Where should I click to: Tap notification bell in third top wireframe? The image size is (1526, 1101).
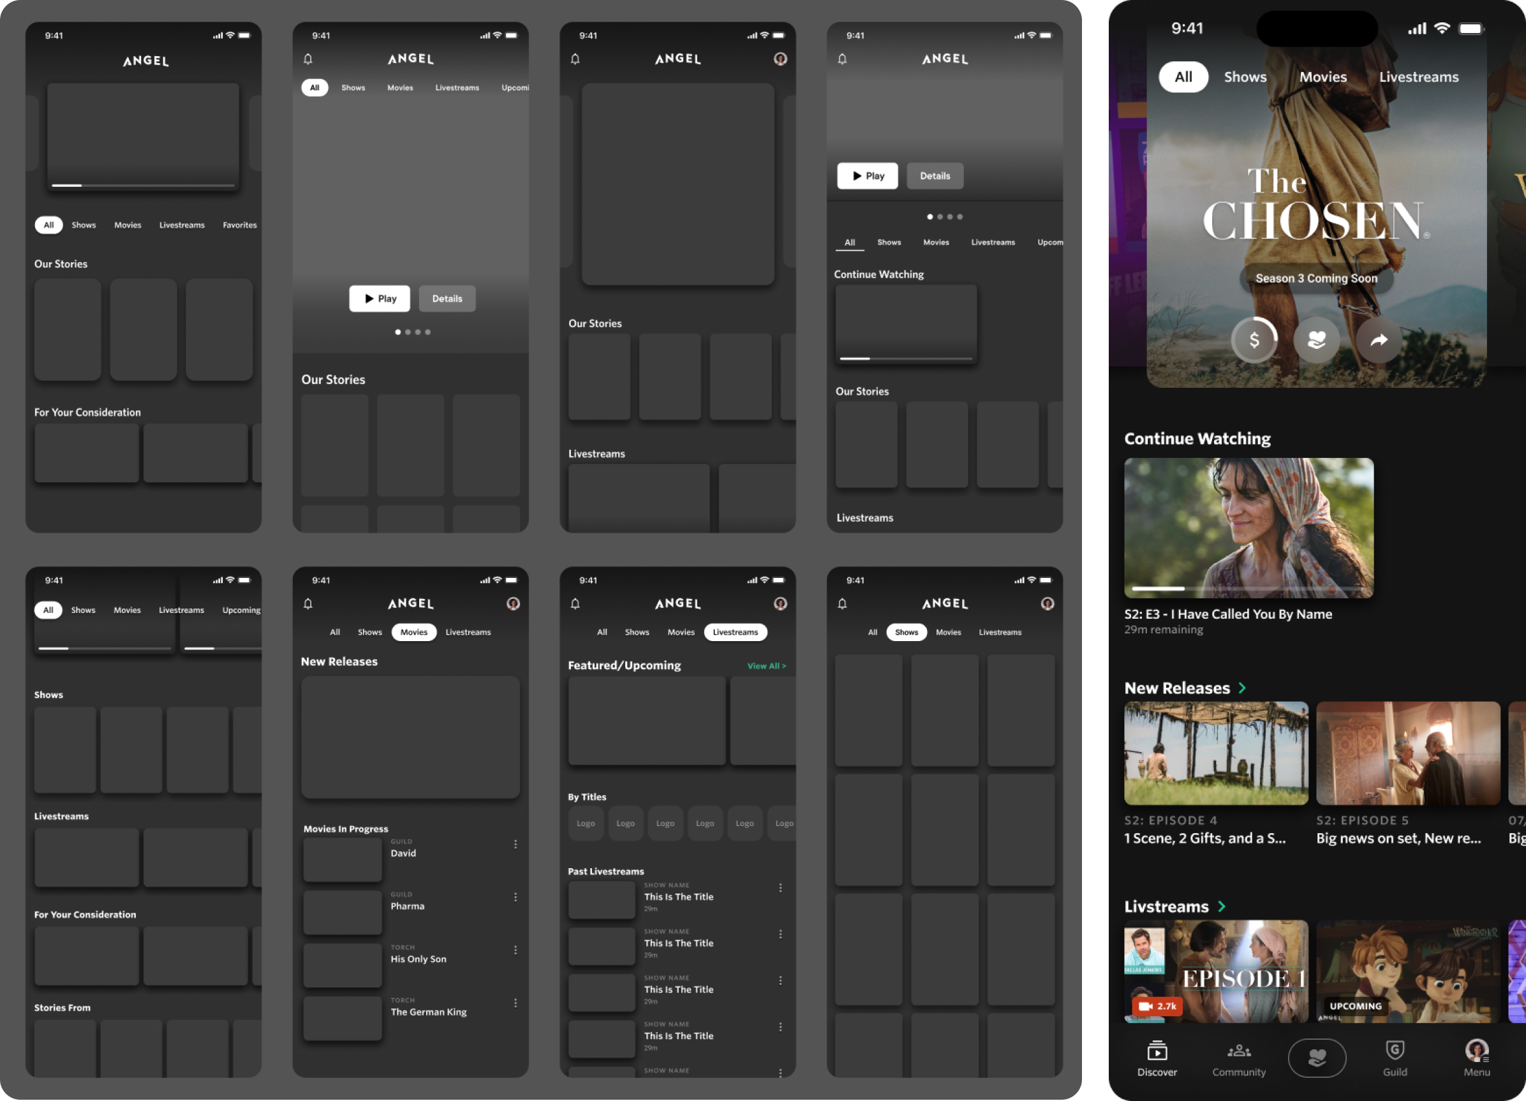click(575, 59)
